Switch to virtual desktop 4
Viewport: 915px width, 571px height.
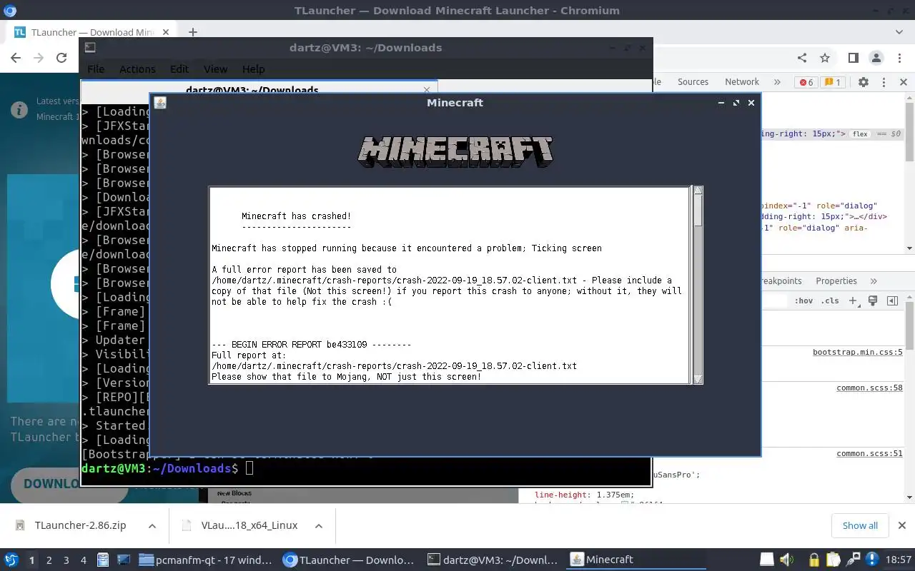pyautogui.click(x=84, y=560)
